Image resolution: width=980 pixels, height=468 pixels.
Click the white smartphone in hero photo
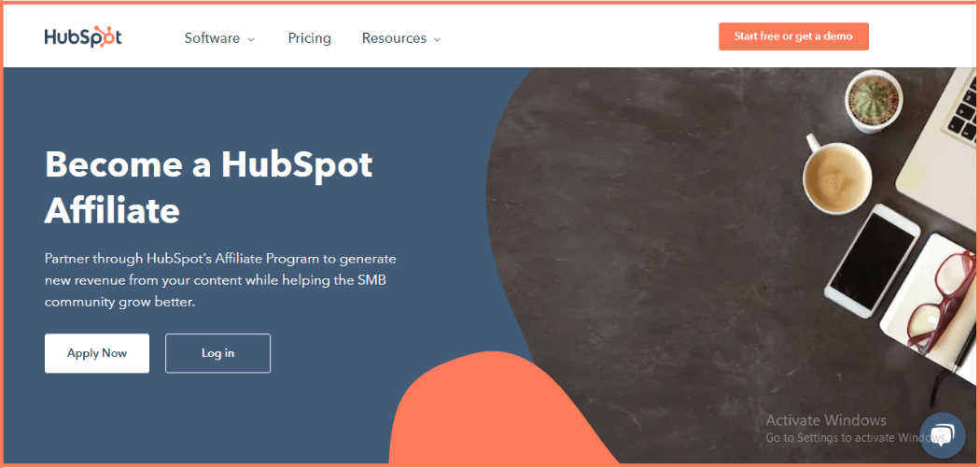tap(872, 261)
